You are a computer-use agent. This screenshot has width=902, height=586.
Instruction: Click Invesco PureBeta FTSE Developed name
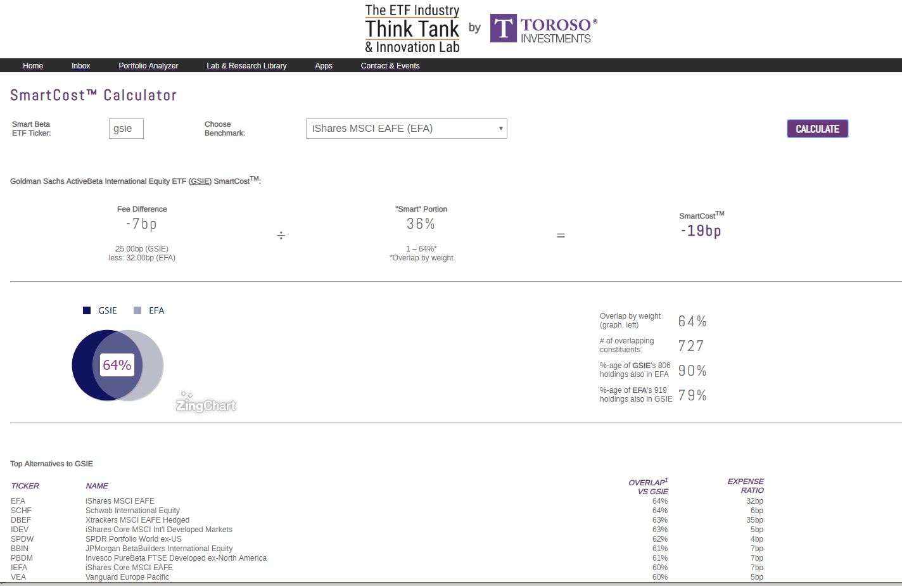176,558
